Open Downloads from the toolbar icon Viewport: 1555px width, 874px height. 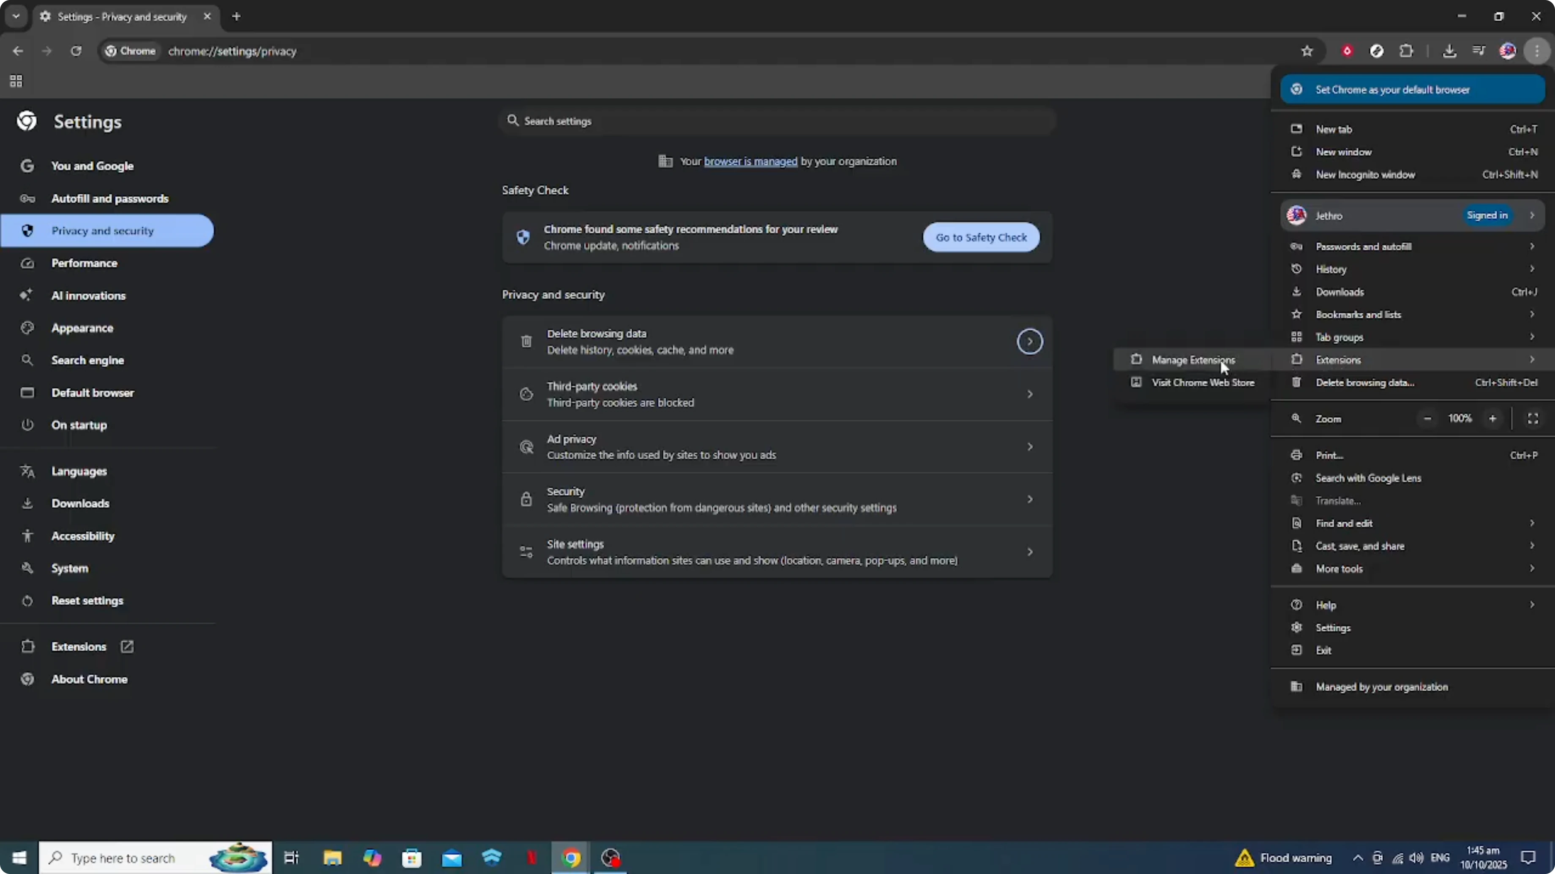coord(1450,51)
